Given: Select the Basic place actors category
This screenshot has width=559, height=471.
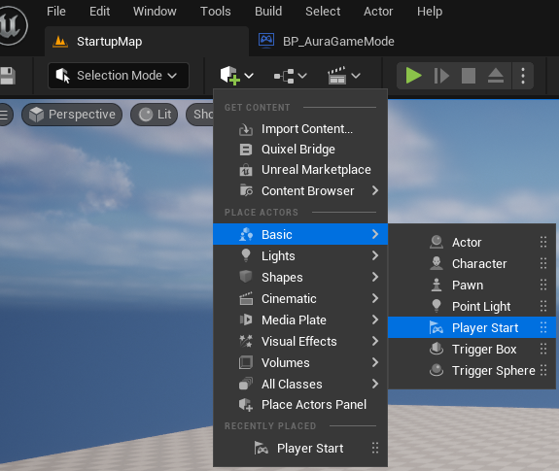Looking at the screenshot, I should click(x=300, y=234).
